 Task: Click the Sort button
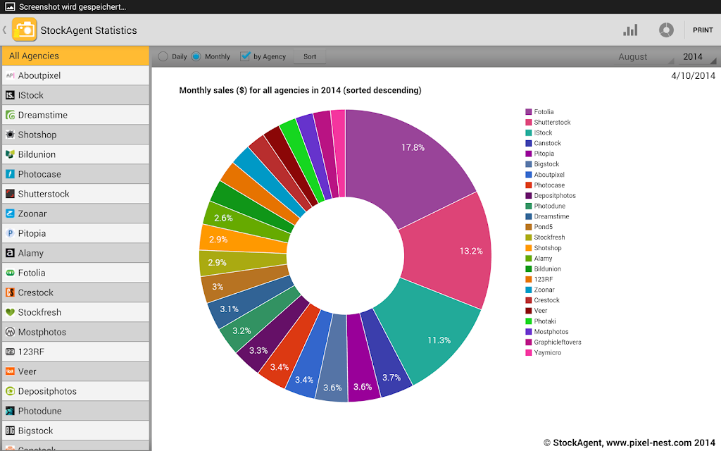coord(310,56)
